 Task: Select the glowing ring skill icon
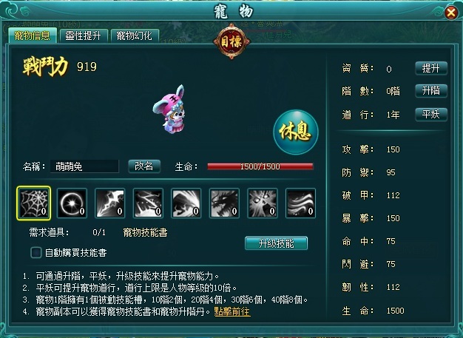(72, 203)
